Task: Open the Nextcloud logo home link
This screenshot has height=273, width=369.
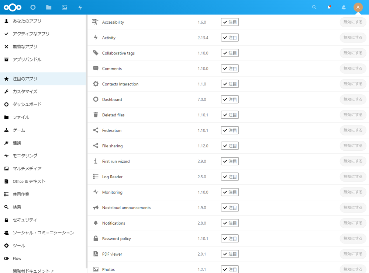Action: click(x=13, y=7)
